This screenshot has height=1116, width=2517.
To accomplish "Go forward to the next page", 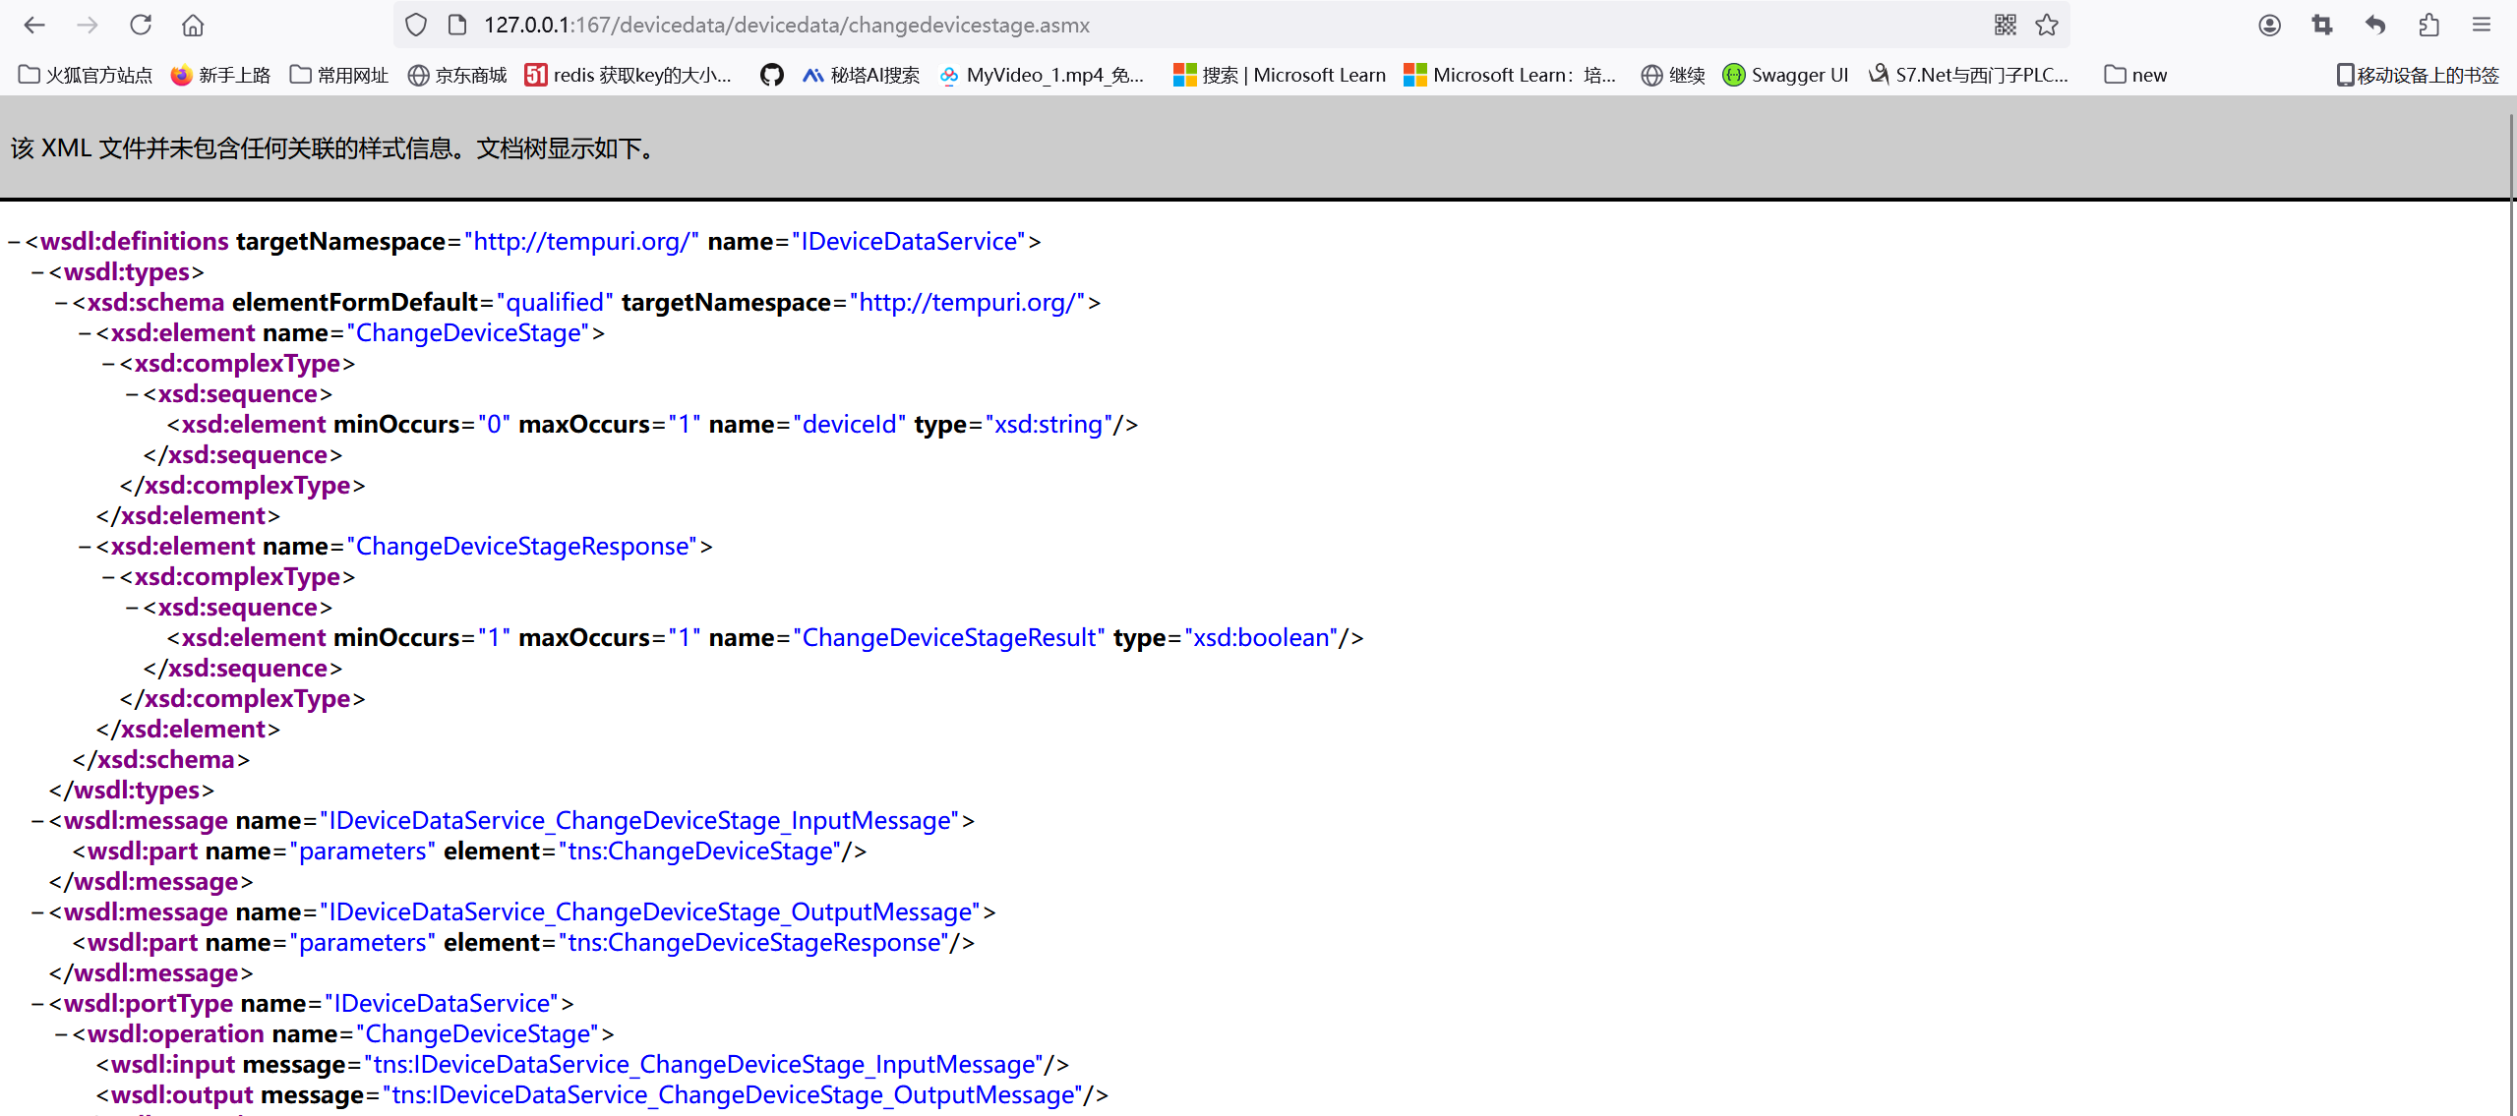I will [88, 25].
